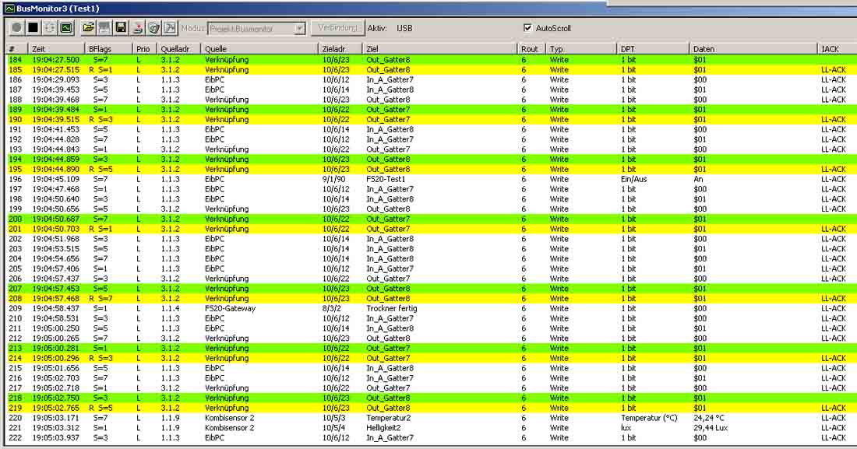The width and height of the screenshot is (857, 449).
Task: Click the export icon with red arrow
Action: click(138, 28)
